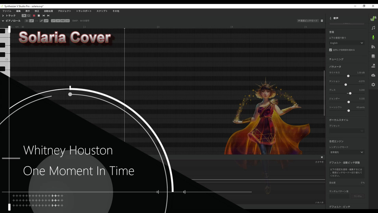Viewport: 378px width, 213px height.
Task: Open the レンダリングモード dropdown
Action: (346, 152)
